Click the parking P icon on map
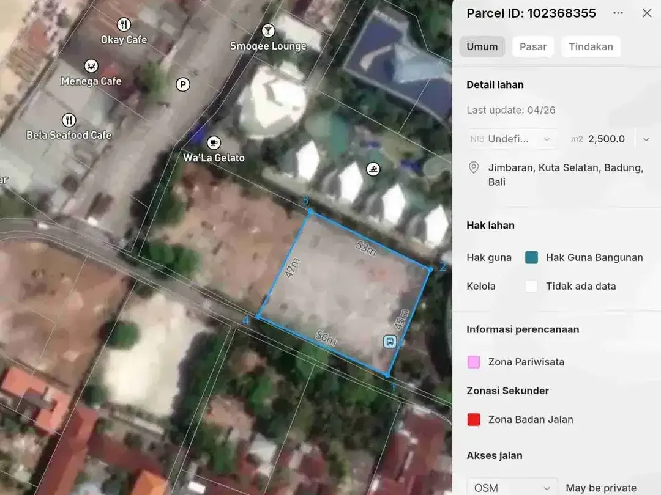 click(x=182, y=84)
